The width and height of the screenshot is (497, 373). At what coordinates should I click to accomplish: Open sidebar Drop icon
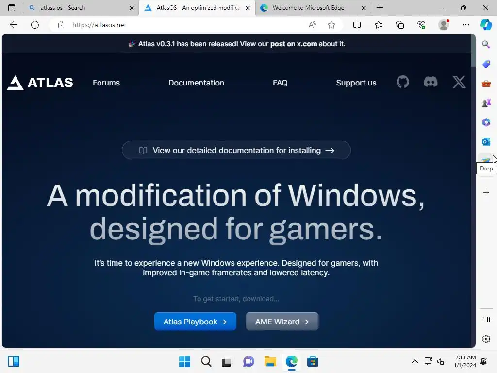pyautogui.click(x=486, y=159)
